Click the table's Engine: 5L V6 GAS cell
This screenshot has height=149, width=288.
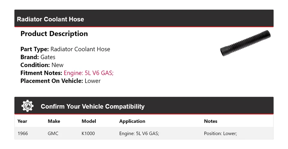[139, 133]
